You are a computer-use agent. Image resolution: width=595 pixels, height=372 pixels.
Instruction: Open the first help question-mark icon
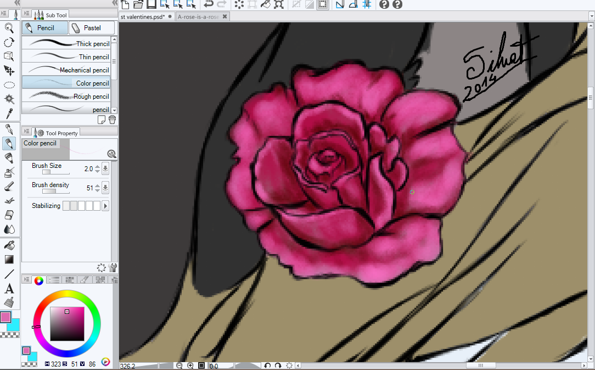pyautogui.click(x=384, y=4)
